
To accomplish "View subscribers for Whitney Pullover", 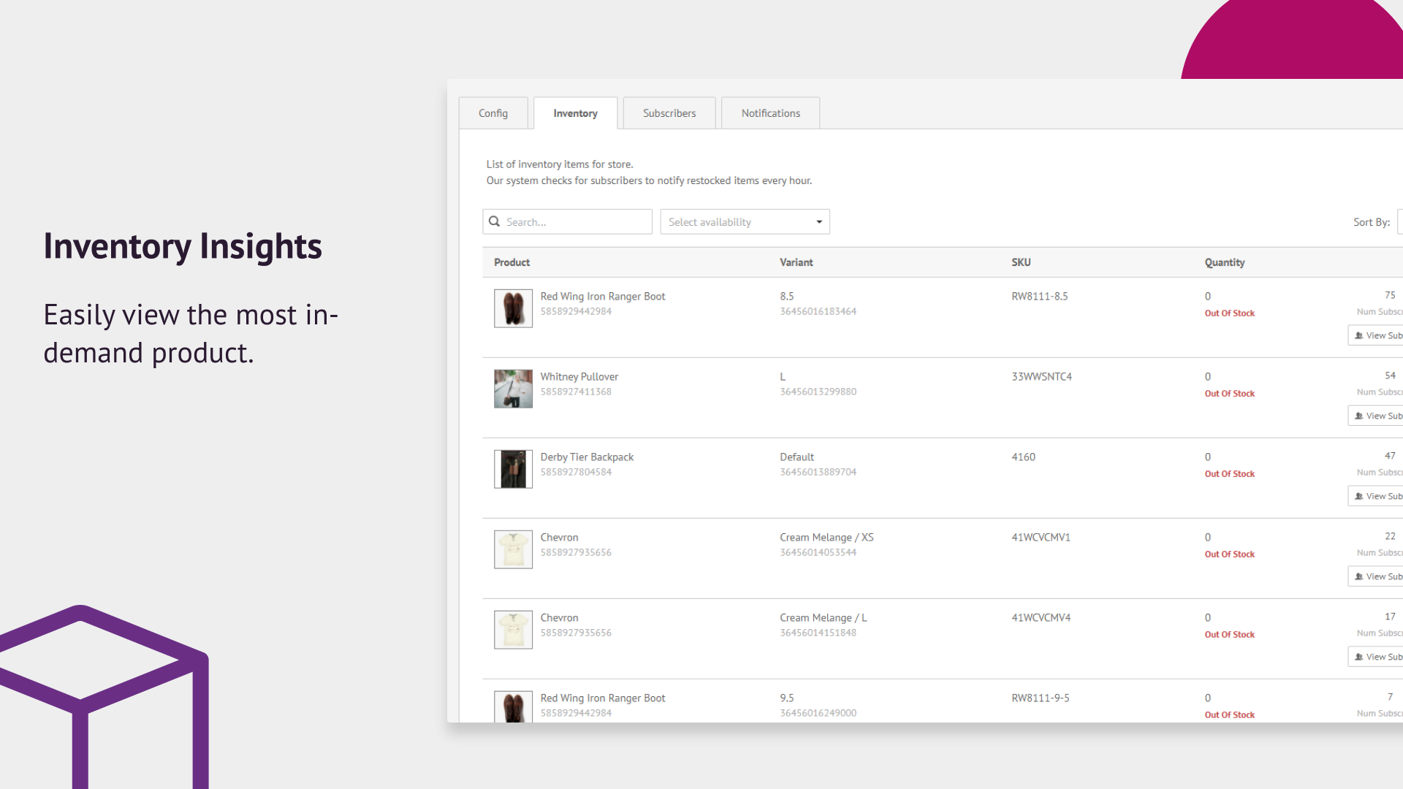I will (x=1377, y=416).
